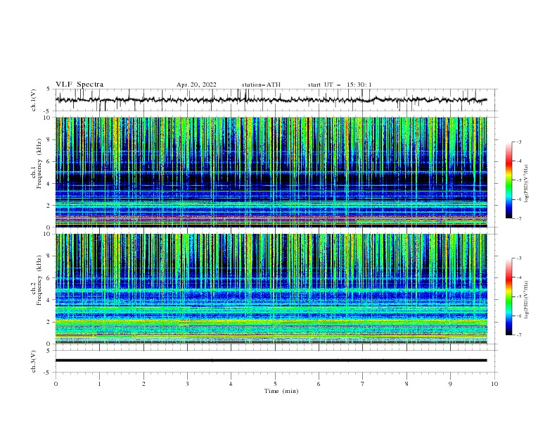Click the "3" tick on the time axis
Image resolution: width=557 pixels, height=431 pixels.
187,384
